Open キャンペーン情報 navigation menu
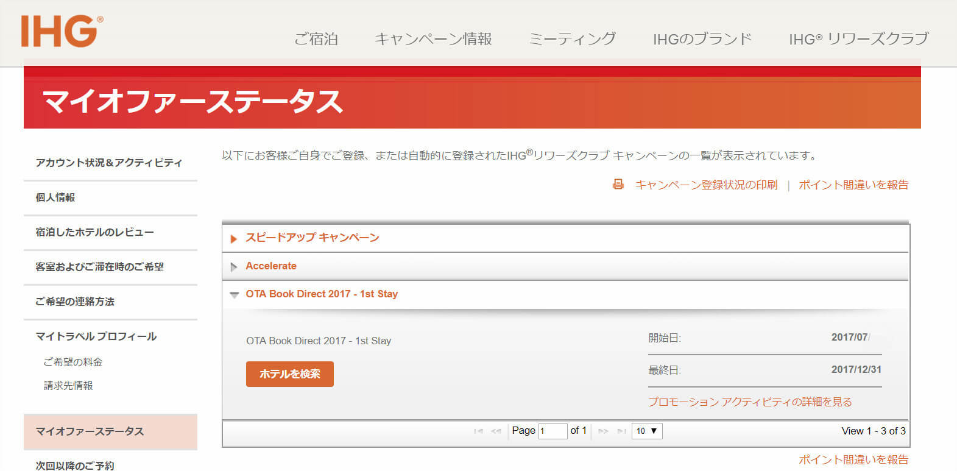The height and width of the screenshot is (471, 957). (x=433, y=39)
